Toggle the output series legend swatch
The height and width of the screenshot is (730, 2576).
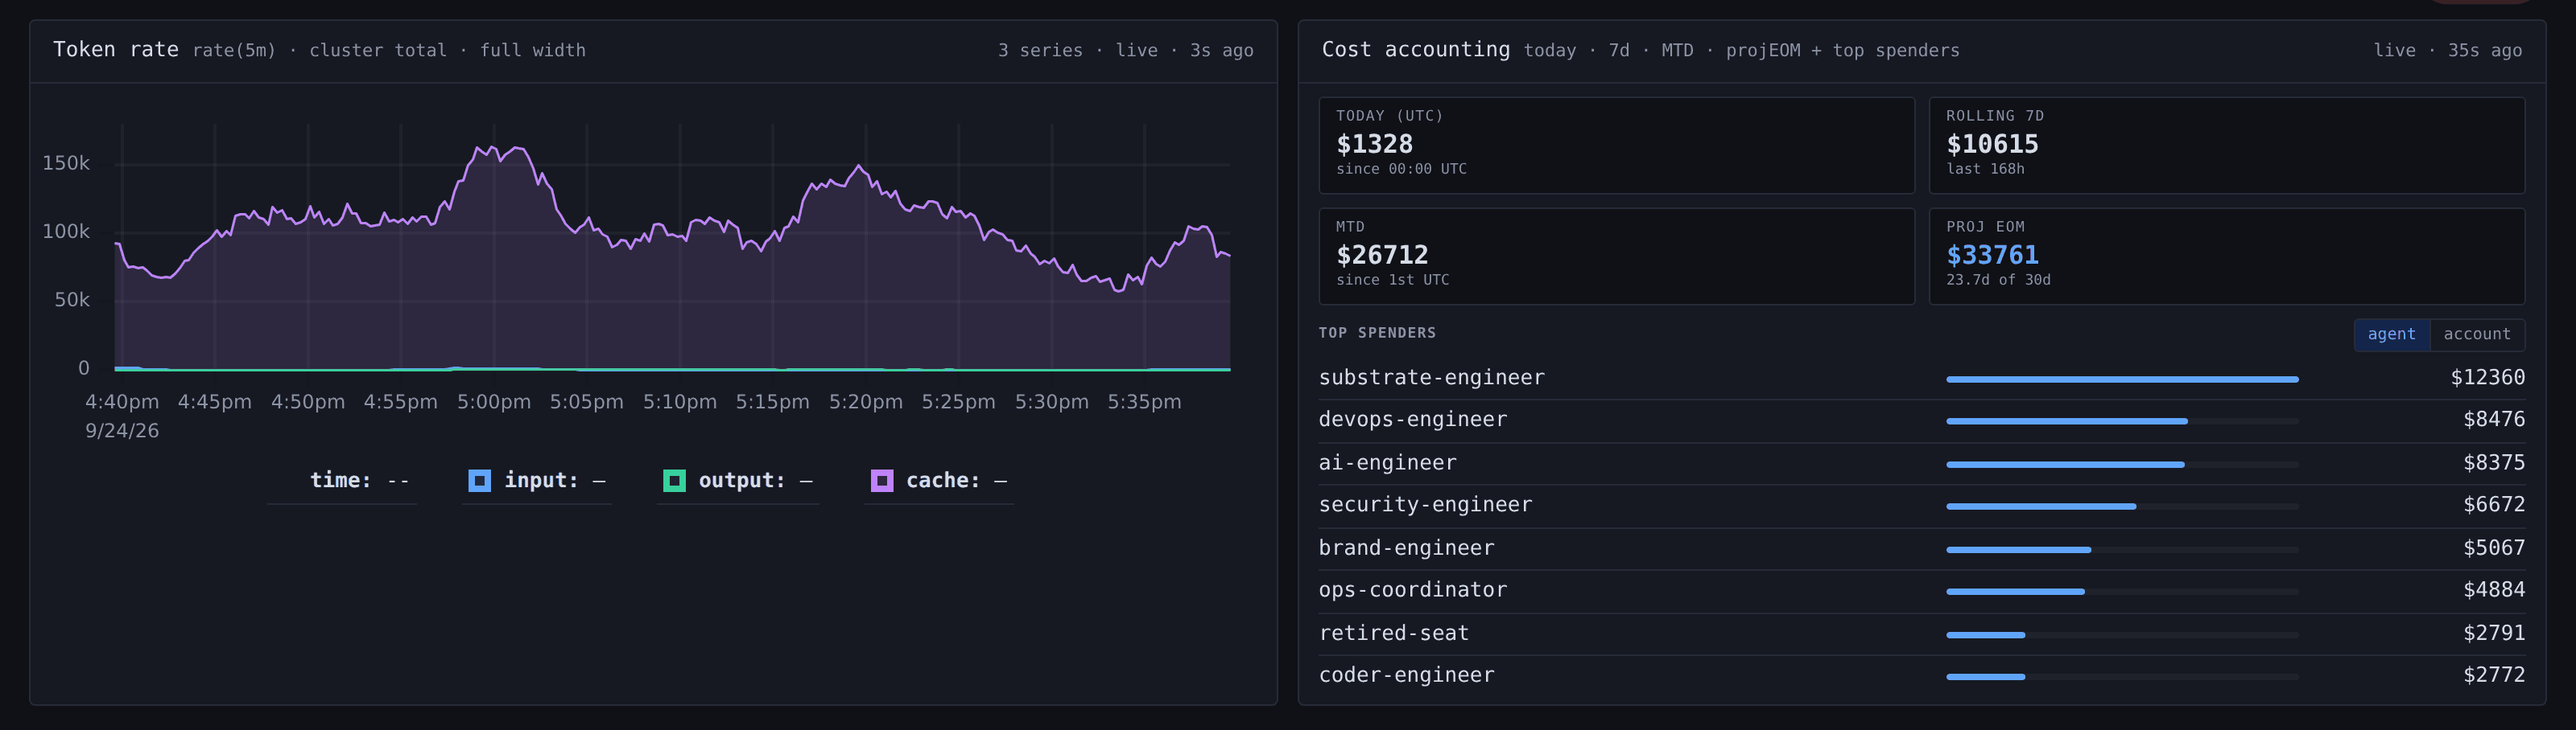coord(674,480)
